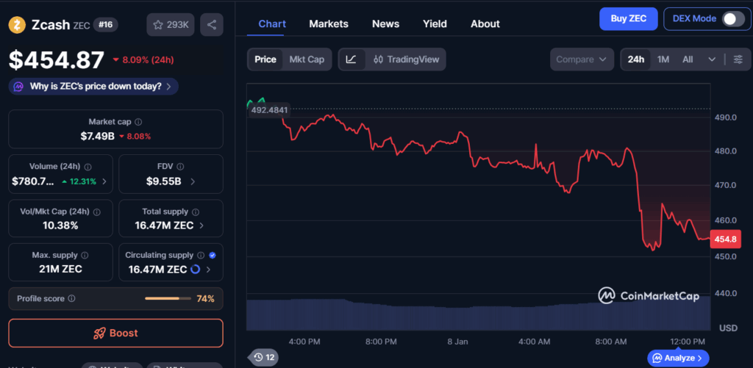The height and width of the screenshot is (368, 753).
Task: Open the Chart tab
Action: tap(272, 24)
